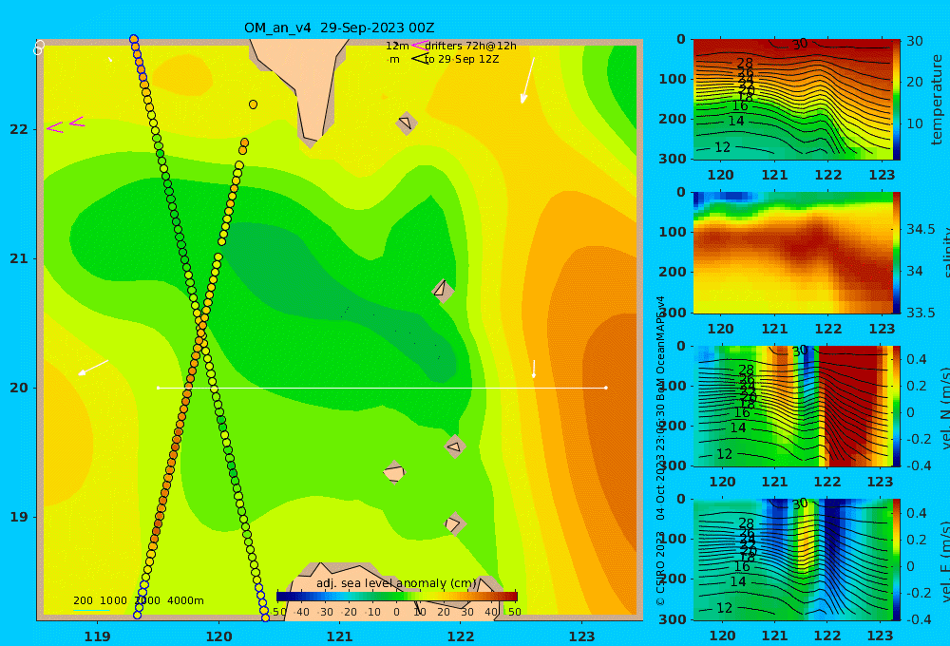Viewport: 950px width, 646px height.
Task: Click the 'adj. sea level anomaly (cm)' label
Action: tap(395, 583)
